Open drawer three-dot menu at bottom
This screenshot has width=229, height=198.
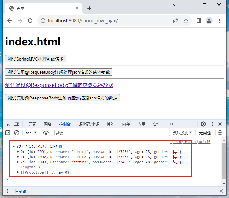[8, 191]
